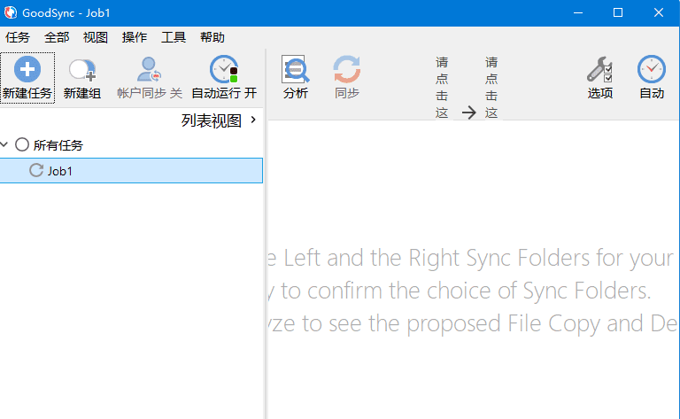Image resolution: width=680 pixels, height=419 pixels.
Task: Expand the 列表视图 chevron
Action: [x=254, y=120]
